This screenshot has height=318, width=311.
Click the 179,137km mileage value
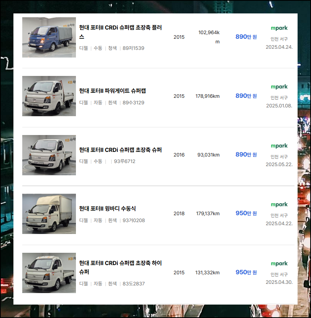point(208,214)
